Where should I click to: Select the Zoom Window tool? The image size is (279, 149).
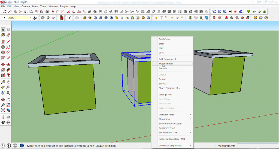tap(8, 105)
